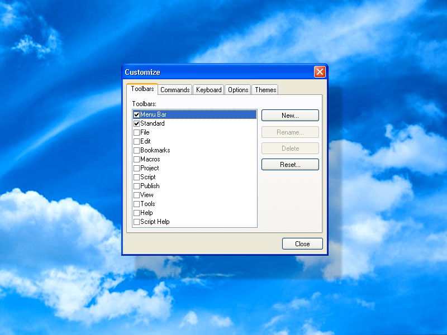
Task: Turn on the View toolbar checkbox
Action: point(136,195)
